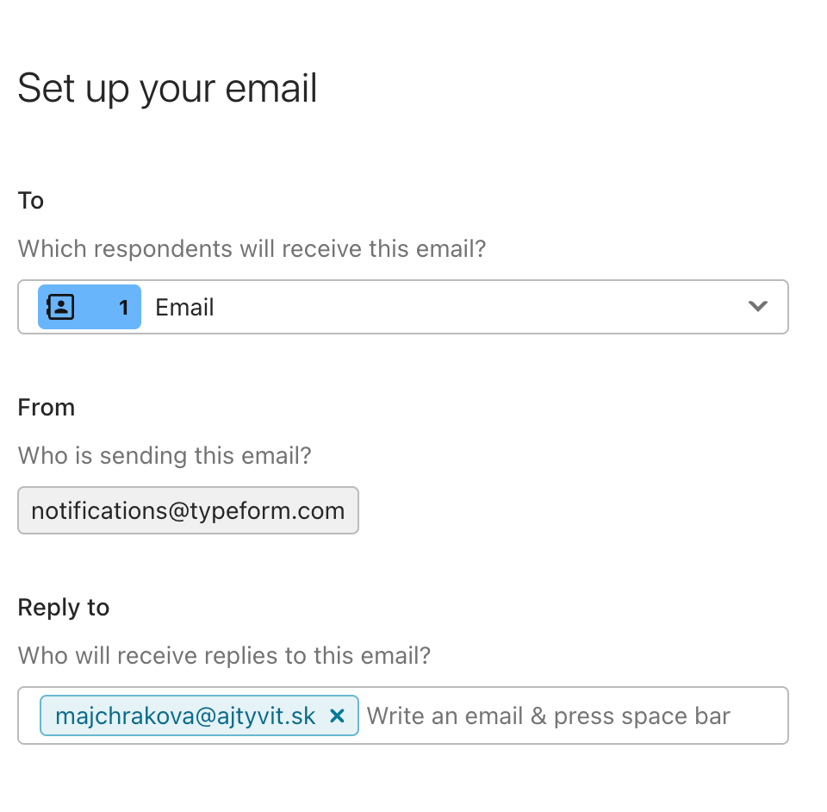Remove majchrakova@ajtyvit.sk with the X icon

coord(337,716)
